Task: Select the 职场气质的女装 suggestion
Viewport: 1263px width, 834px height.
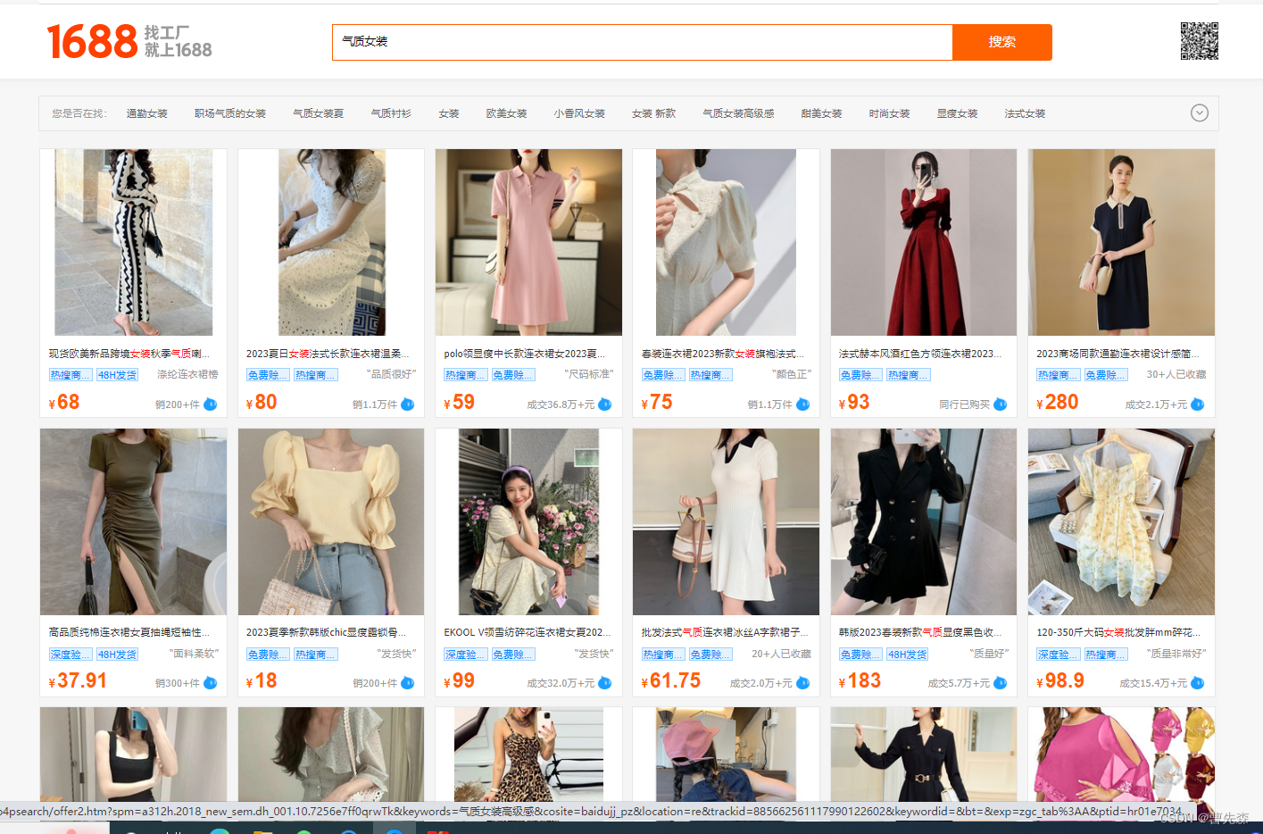Action: (x=230, y=113)
